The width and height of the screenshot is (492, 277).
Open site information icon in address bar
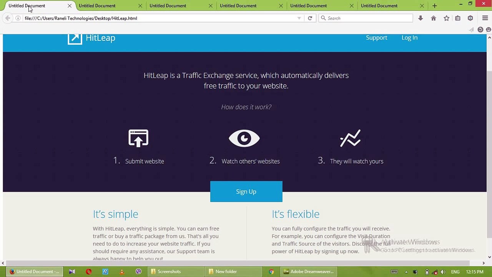click(18, 18)
